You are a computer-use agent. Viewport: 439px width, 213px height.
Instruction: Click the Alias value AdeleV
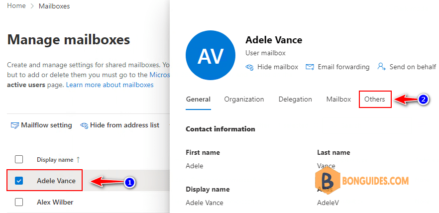pos(328,203)
